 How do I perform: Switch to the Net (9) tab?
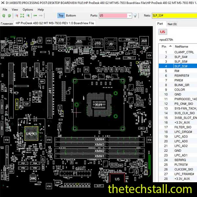point(172,24)
